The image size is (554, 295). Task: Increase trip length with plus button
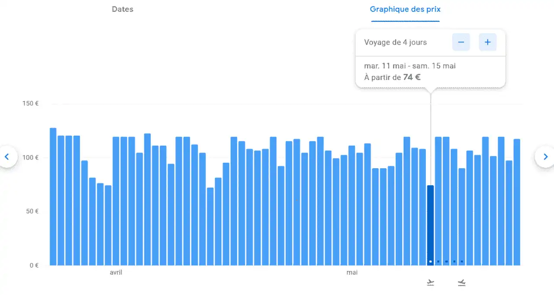[x=487, y=42]
